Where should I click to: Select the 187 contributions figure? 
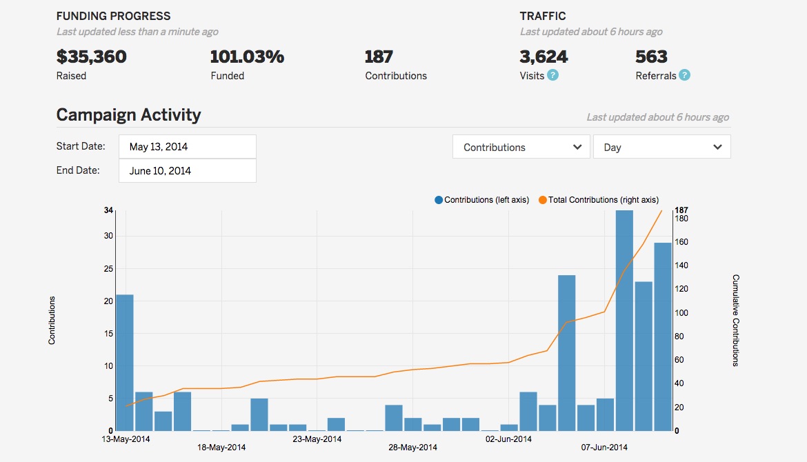[379, 57]
